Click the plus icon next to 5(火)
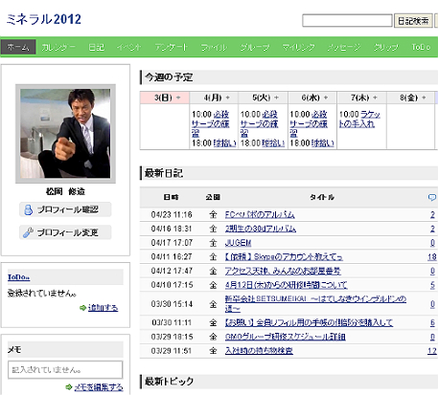This screenshot has height=395, width=438. point(276,98)
